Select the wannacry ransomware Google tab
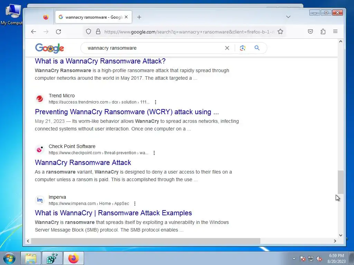 (x=93, y=17)
